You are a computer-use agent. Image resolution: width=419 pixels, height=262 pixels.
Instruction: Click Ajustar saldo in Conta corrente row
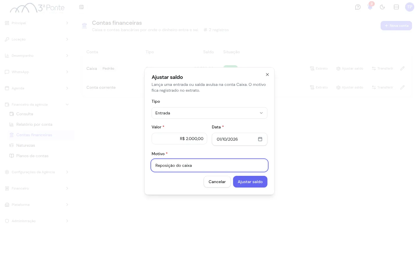pos(350,87)
